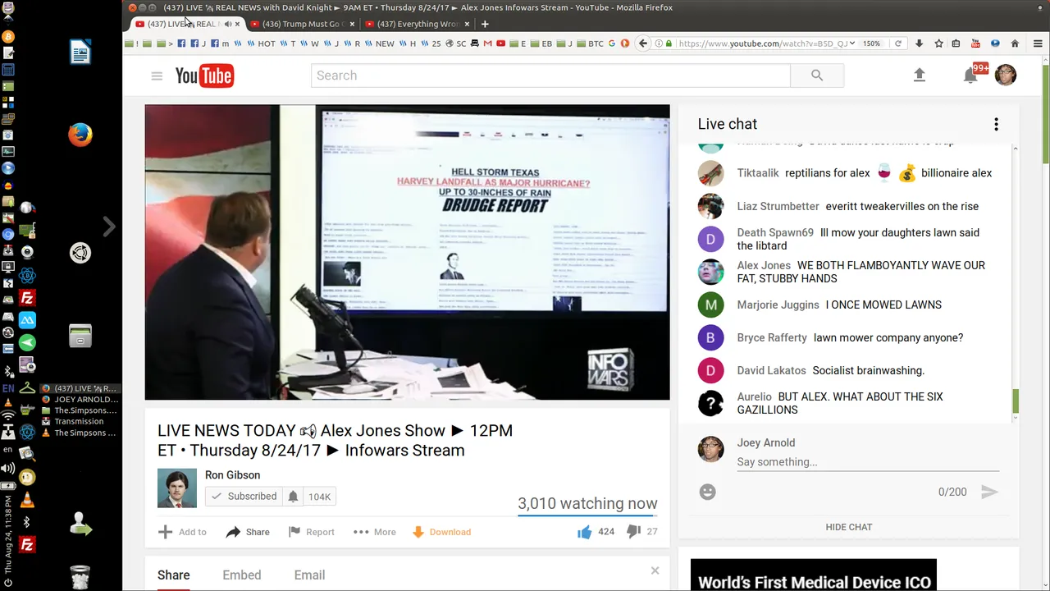Viewport: 1050px width, 591px height.
Task: Open the volume speaker indicator in the panel
Action: (8, 468)
